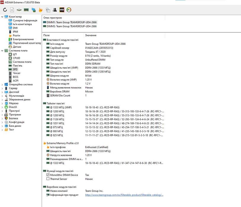This screenshot has width=241, height=207.
Task: Open the OSD panel icon
Action: [62, 10]
